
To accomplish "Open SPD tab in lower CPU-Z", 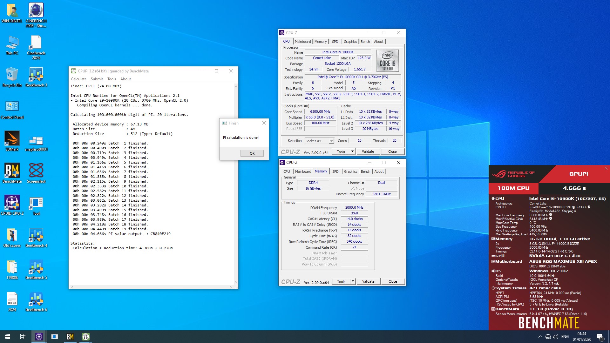I will coord(335,171).
